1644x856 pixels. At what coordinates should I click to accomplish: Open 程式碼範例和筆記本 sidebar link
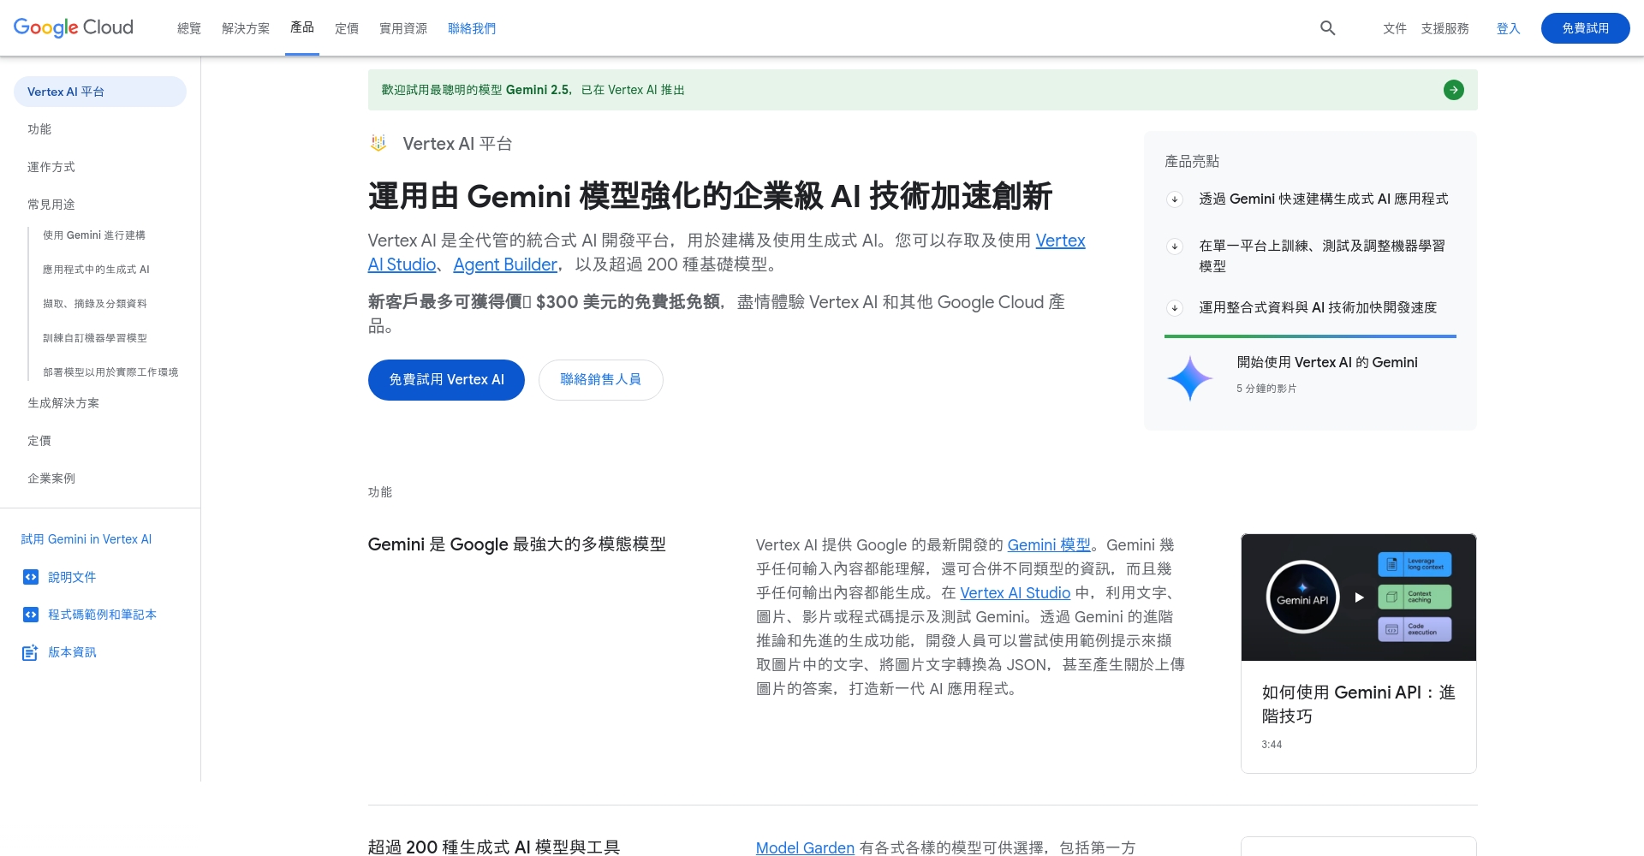[x=102, y=615]
